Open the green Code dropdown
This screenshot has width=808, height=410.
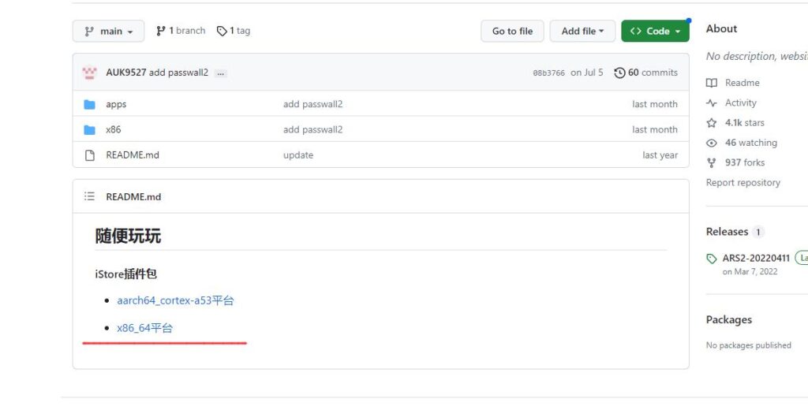tap(655, 32)
